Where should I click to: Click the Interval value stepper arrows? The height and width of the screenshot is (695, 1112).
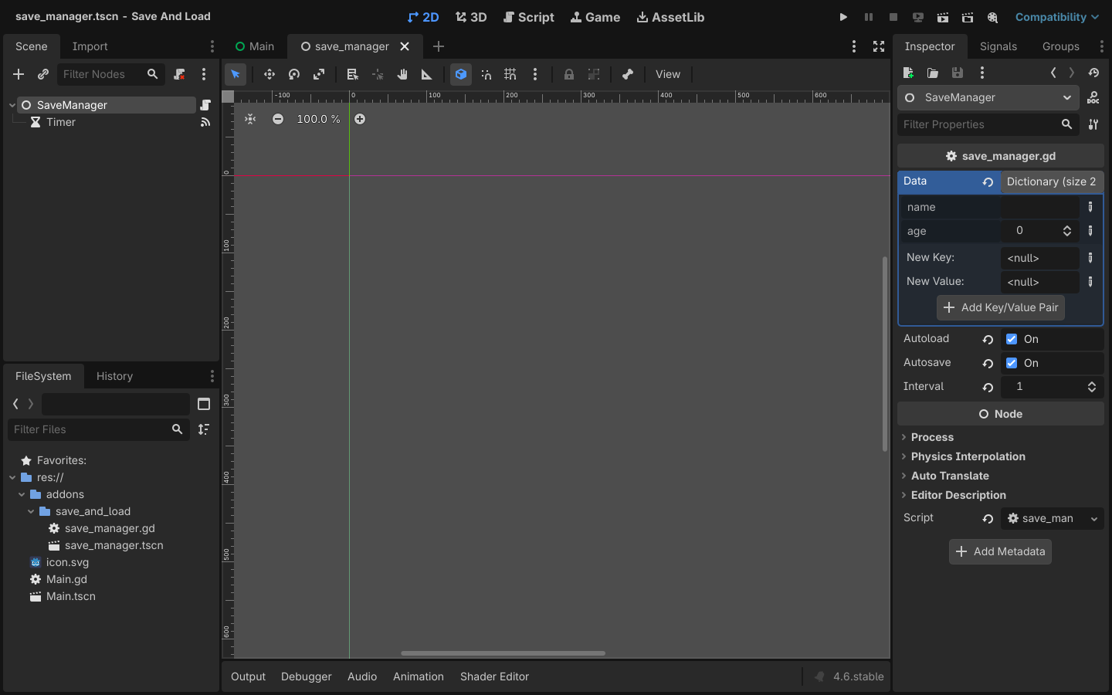point(1092,387)
